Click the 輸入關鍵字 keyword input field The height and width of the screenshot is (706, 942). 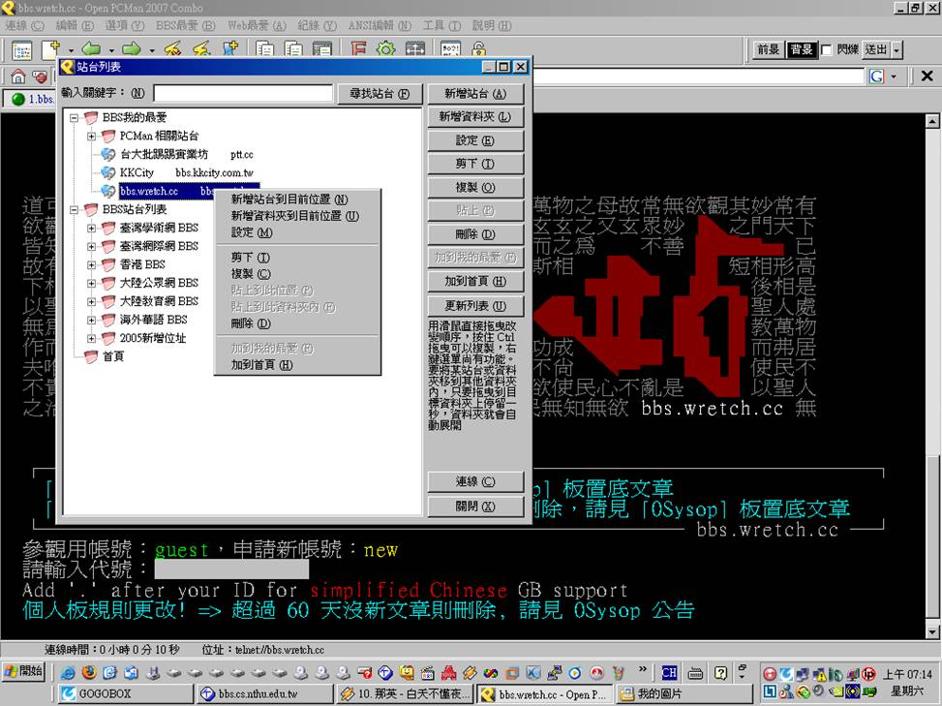pos(242,94)
